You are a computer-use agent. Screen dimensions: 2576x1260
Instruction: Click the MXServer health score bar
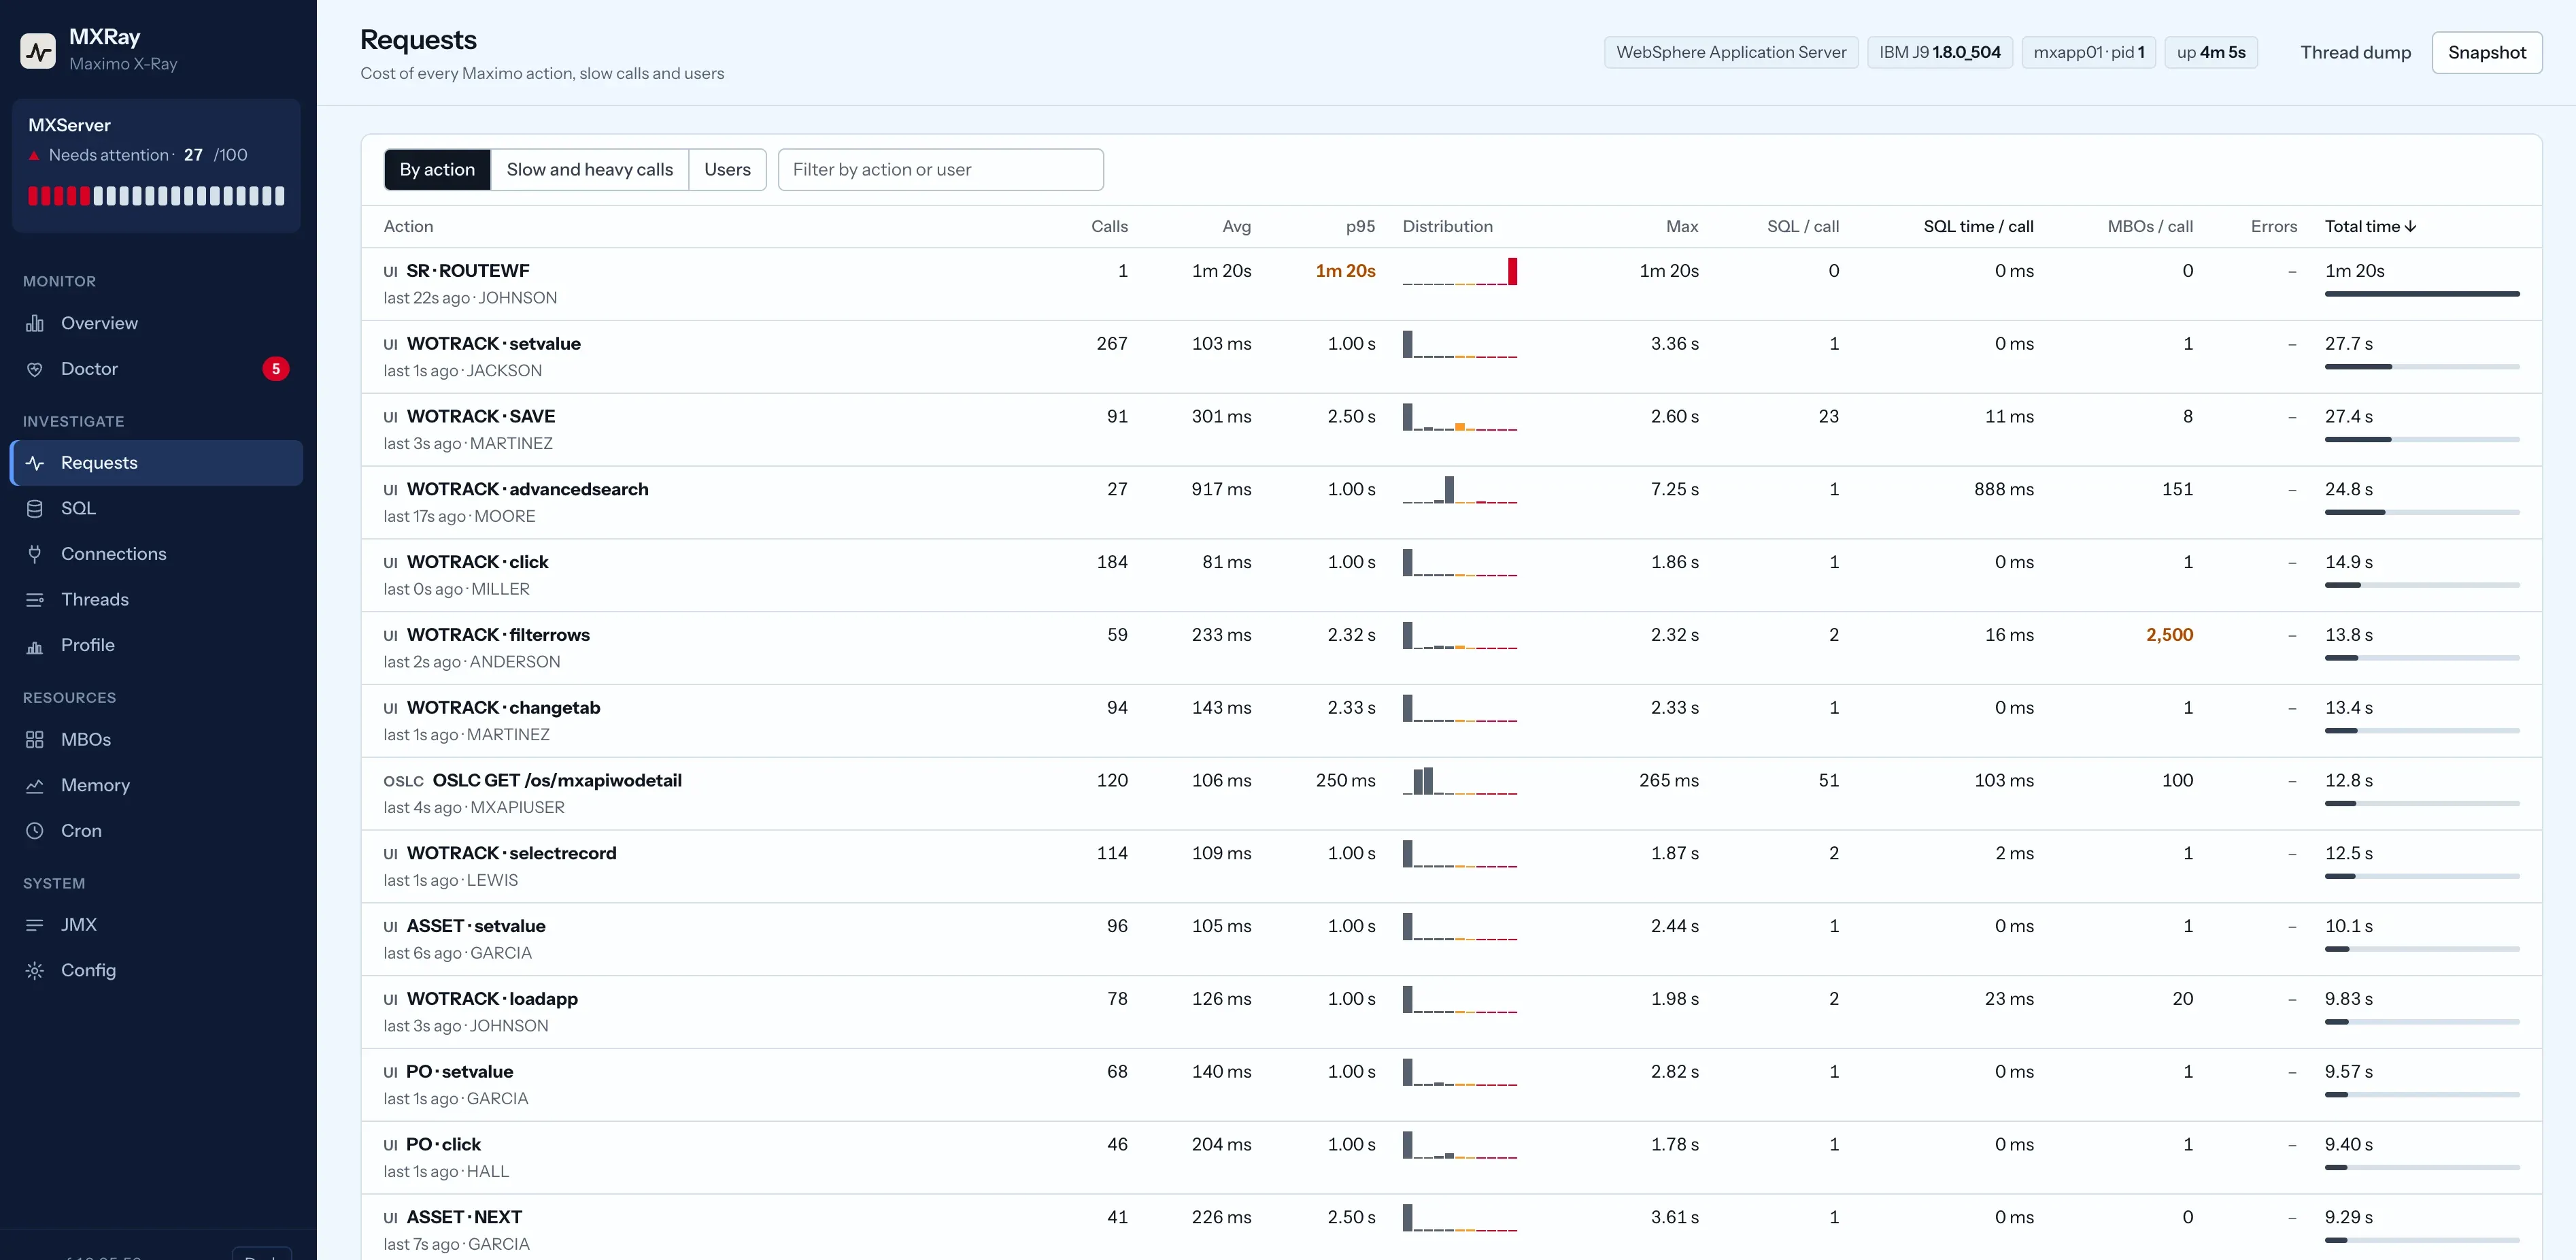(156, 196)
